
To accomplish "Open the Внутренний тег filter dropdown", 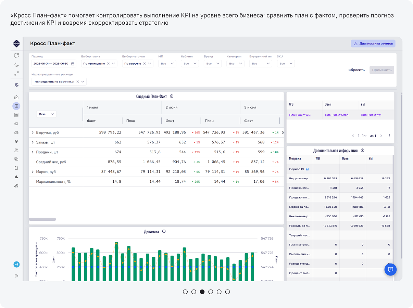I will [261, 64].
